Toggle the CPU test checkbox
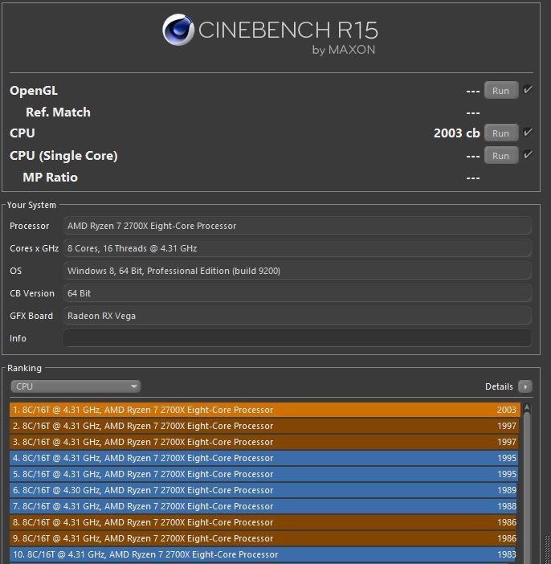The width and height of the screenshot is (551, 564). 528,133
